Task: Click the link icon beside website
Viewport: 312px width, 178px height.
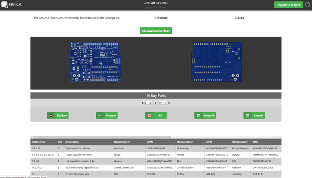Action: click(156, 18)
